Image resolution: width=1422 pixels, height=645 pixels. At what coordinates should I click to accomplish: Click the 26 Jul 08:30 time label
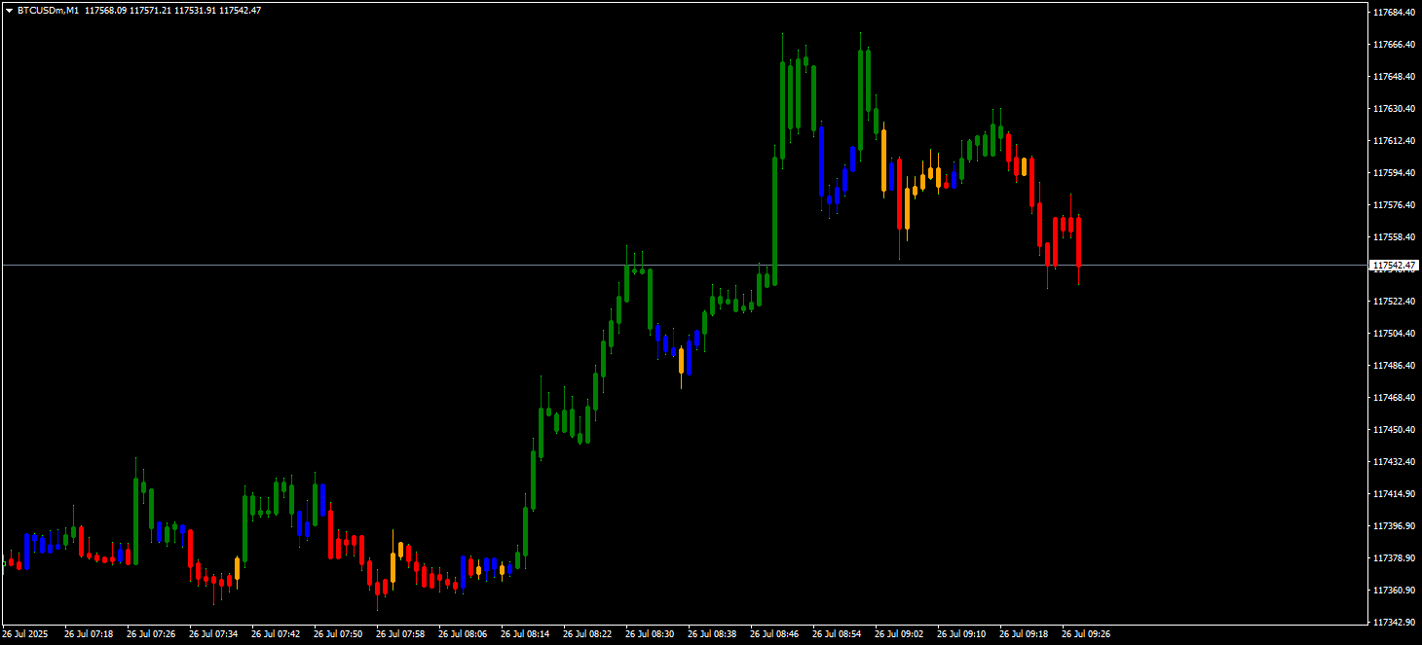(x=650, y=634)
